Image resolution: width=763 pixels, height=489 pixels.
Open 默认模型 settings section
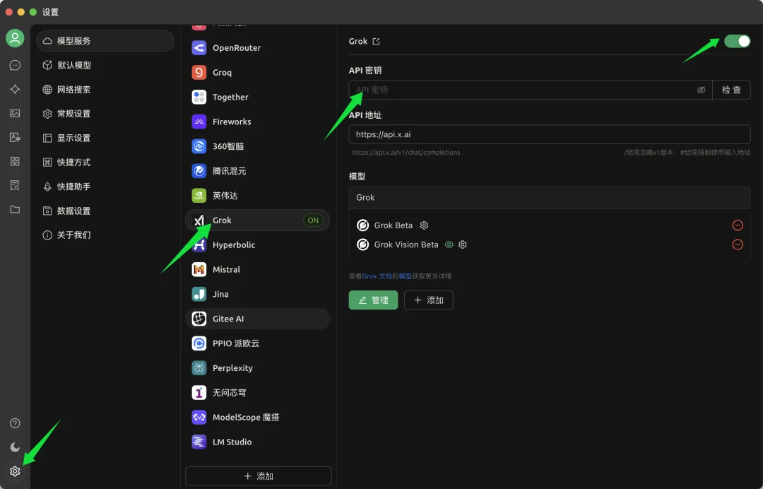(x=105, y=65)
